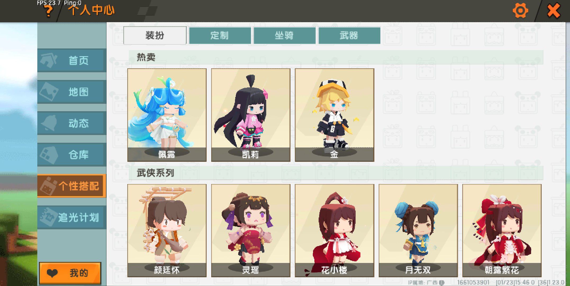Open 追光计划 sidebar entry
This screenshot has height=286, width=570.
pyautogui.click(x=72, y=217)
